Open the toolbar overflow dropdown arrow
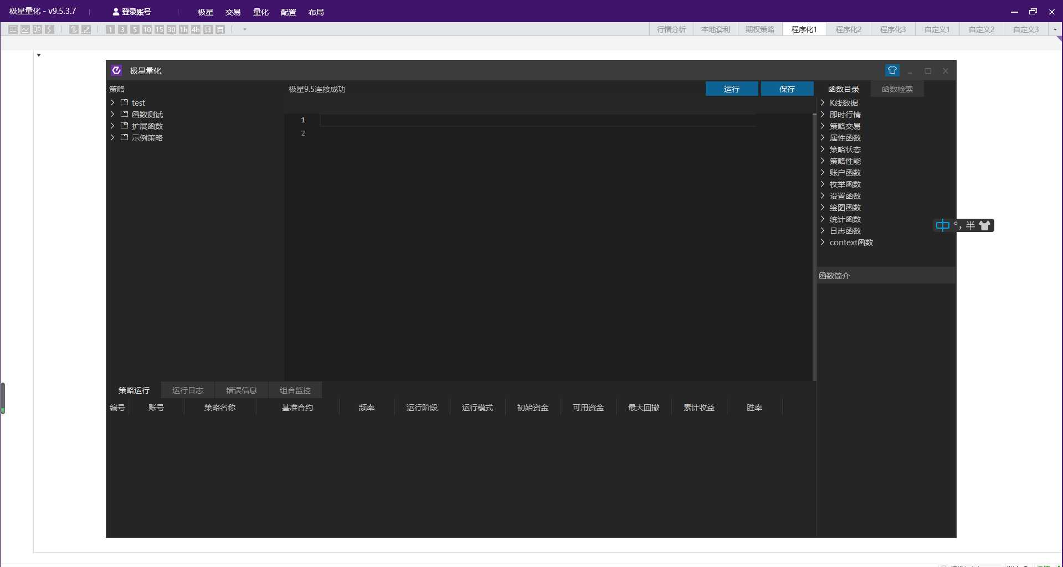Image resolution: width=1063 pixels, height=567 pixels. click(x=244, y=29)
